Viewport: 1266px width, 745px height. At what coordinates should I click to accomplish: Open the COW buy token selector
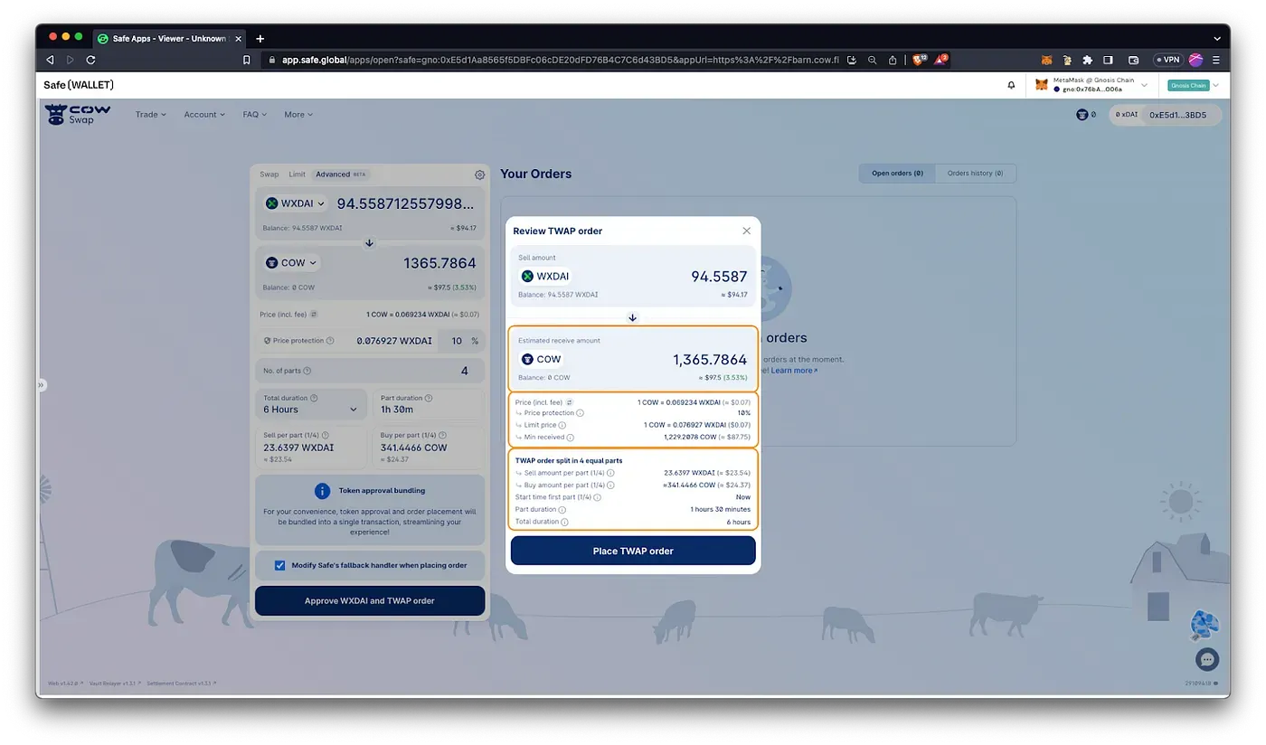coord(291,263)
